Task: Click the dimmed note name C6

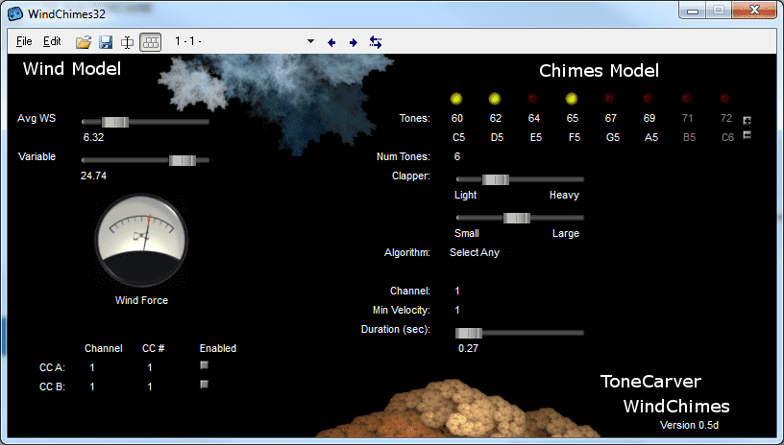Action: [727, 137]
